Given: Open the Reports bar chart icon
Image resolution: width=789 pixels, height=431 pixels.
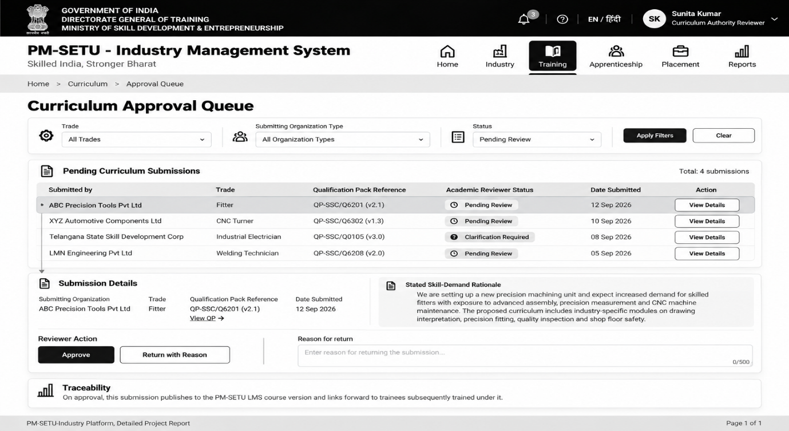Looking at the screenshot, I should pyautogui.click(x=742, y=52).
